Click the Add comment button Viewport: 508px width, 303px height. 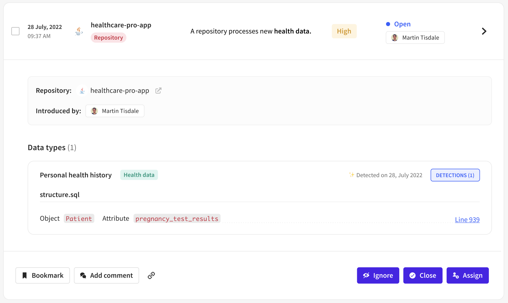[106, 275]
